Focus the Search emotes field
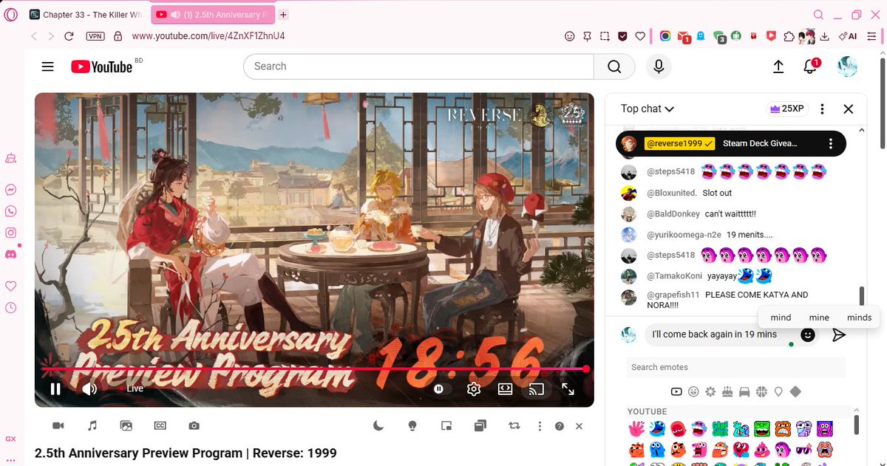887x466 pixels. click(x=735, y=367)
